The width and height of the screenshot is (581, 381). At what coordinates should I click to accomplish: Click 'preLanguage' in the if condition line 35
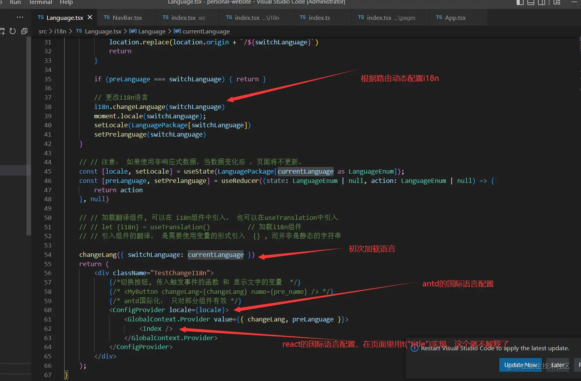[129, 79]
